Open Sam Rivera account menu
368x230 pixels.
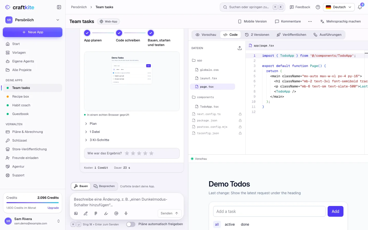32,221
